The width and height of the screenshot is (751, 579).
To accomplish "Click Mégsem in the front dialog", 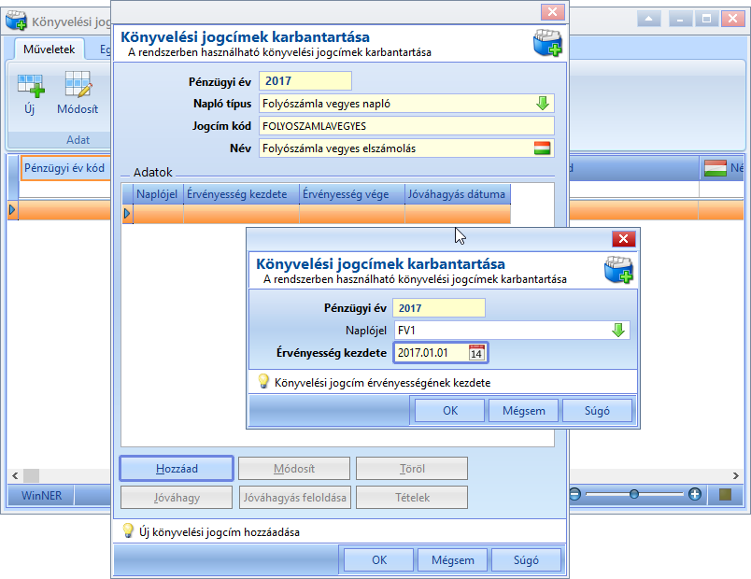I will coord(523,411).
